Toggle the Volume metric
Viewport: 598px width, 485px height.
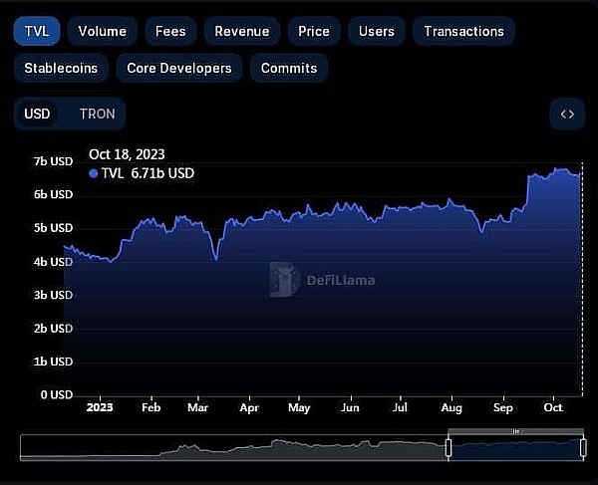click(x=102, y=31)
